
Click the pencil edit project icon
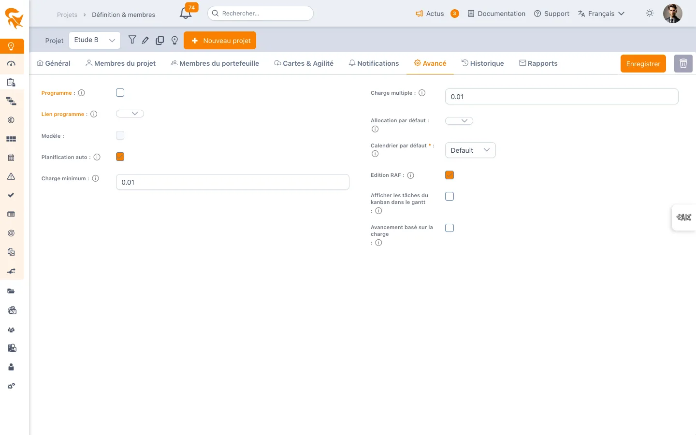[x=145, y=41]
